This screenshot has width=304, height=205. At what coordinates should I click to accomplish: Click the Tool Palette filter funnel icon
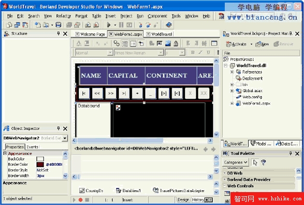tap(263, 162)
